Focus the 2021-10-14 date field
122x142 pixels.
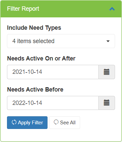53,72
